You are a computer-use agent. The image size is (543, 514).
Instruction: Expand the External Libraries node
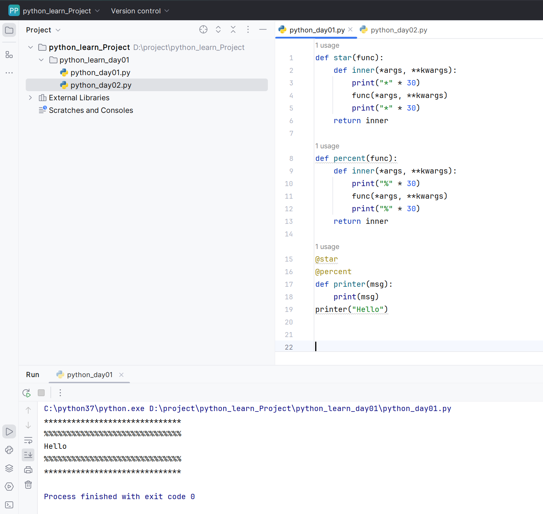(x=31, y=98)
